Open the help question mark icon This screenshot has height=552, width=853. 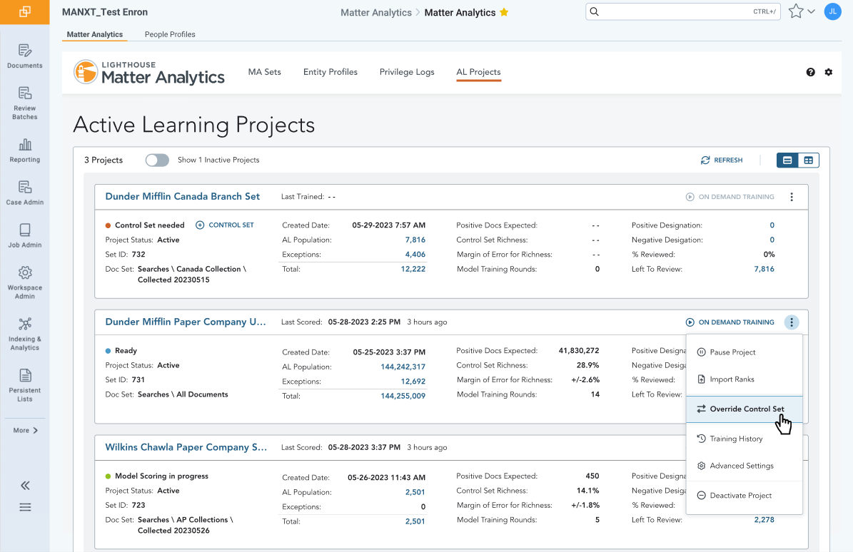tap(811, 72)
